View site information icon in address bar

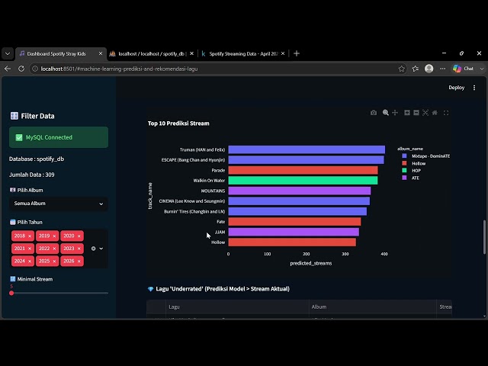(x=35, y=69)
